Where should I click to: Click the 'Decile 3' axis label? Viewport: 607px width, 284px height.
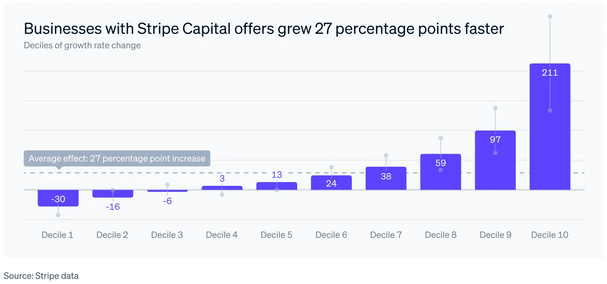[x=167, y=235]
